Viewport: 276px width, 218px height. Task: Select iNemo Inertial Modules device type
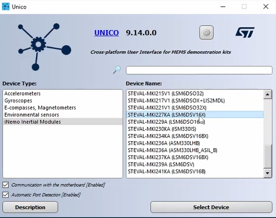[63, 122]
